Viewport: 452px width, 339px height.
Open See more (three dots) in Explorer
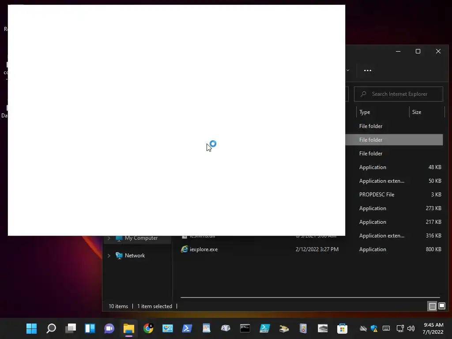pos(368,70)
